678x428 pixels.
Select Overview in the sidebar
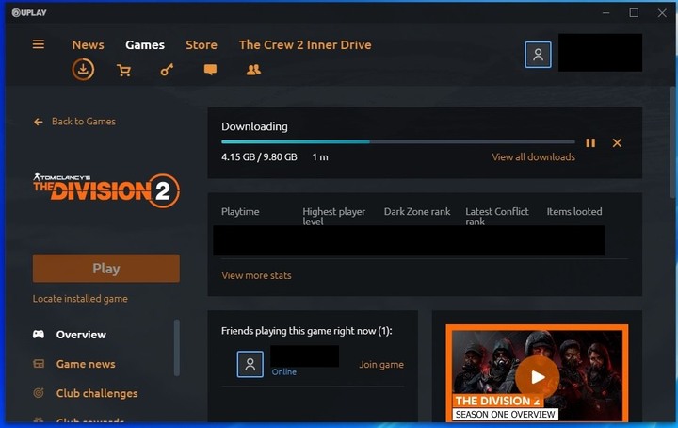(81, 335)
